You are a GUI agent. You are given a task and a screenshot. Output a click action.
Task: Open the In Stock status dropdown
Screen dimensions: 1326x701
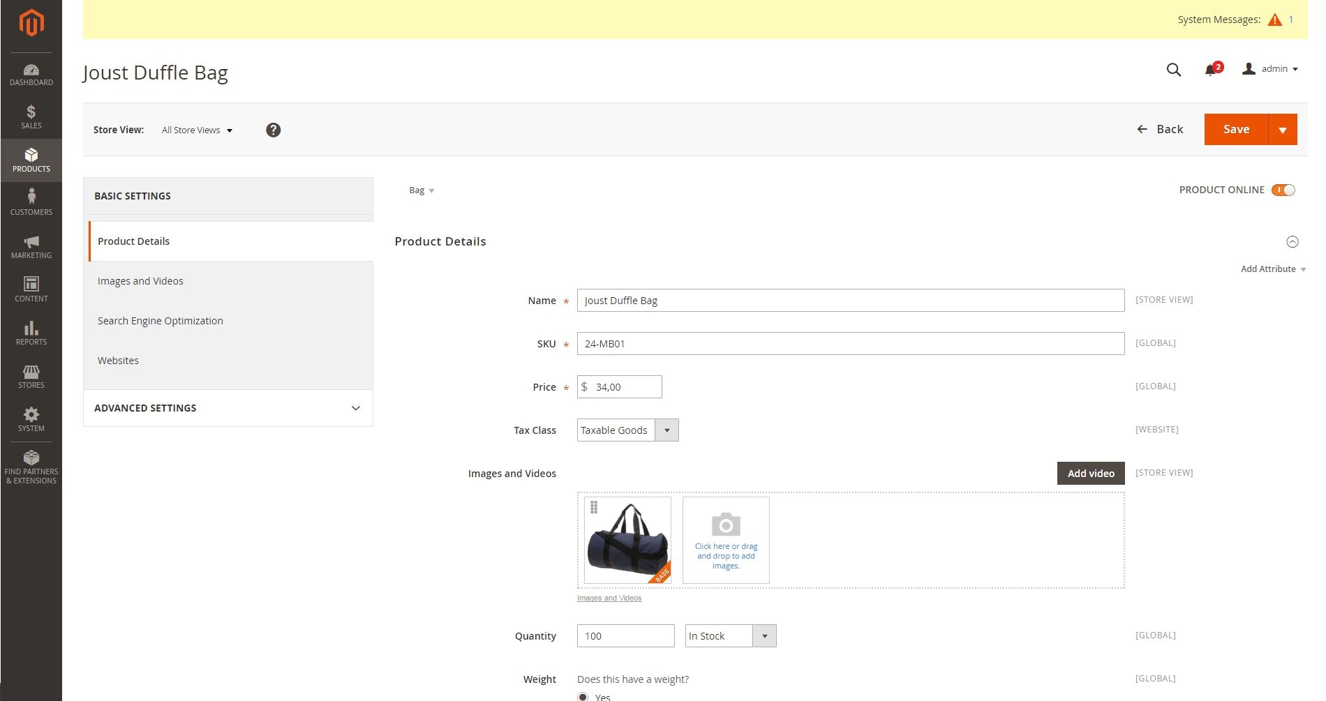(730, 636)
